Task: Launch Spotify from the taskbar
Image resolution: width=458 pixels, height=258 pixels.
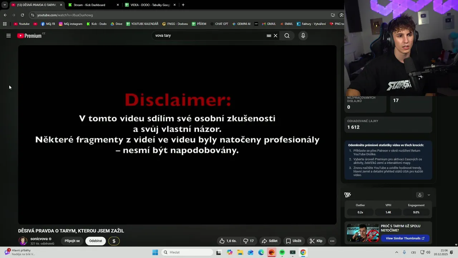Action: point(282,252)
